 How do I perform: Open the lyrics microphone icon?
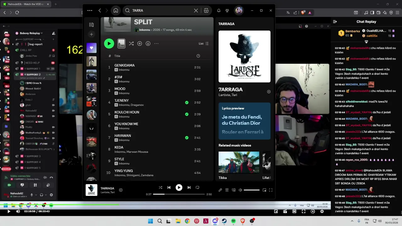[220, 190]
